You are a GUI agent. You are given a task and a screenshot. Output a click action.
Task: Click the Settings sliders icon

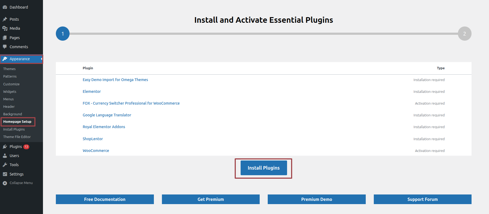click(x=5, y=174)
